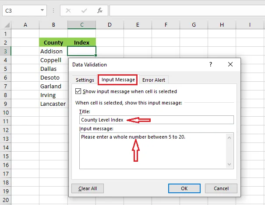Open Insert Function fx button
Image resolution: width=265 pixels, height=205 pixels.
click(x=100, y=10)
